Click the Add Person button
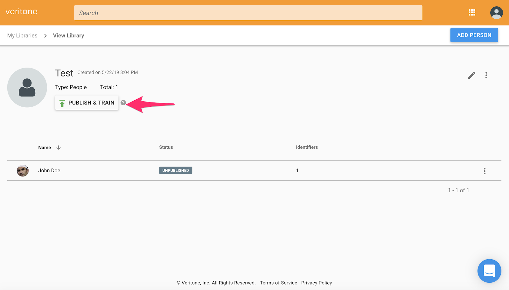Image resolution: width=509 pixels, height=290 pixels. click(x=474, y=35)
